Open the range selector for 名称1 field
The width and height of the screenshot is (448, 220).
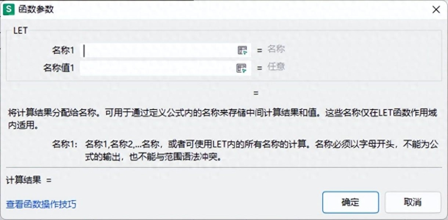coord(242,51)
